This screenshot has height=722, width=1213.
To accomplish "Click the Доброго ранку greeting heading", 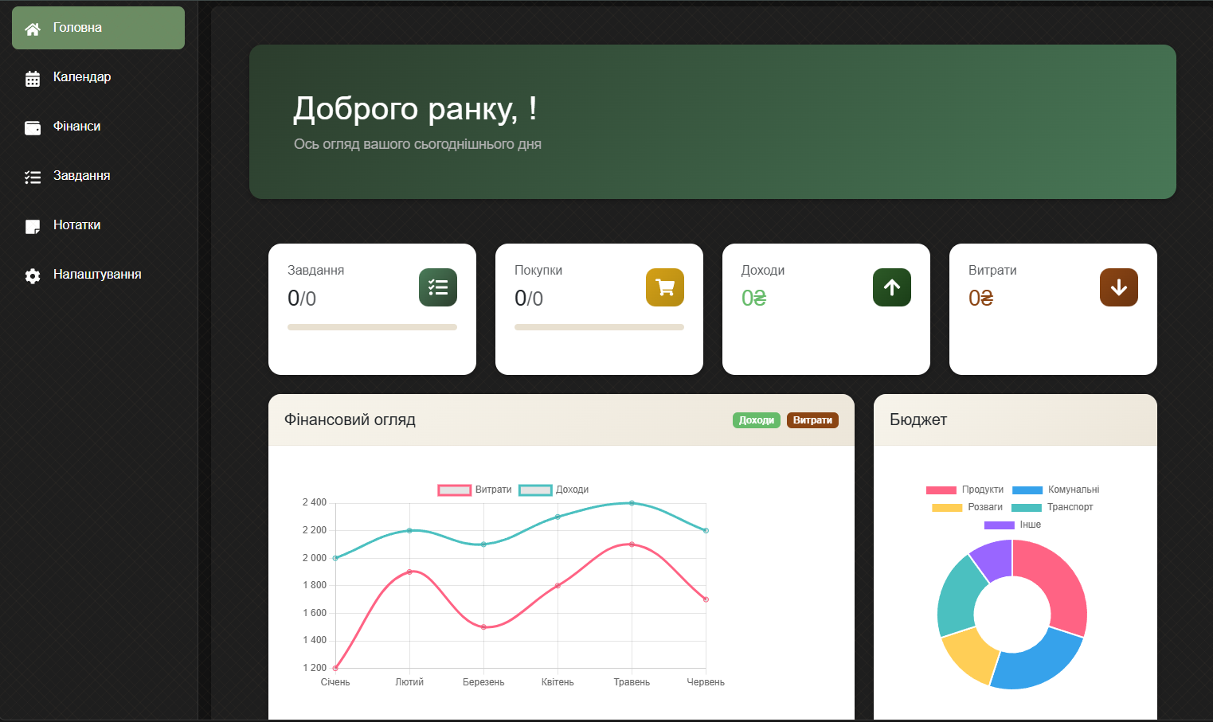I will click(x=415, y=108).
